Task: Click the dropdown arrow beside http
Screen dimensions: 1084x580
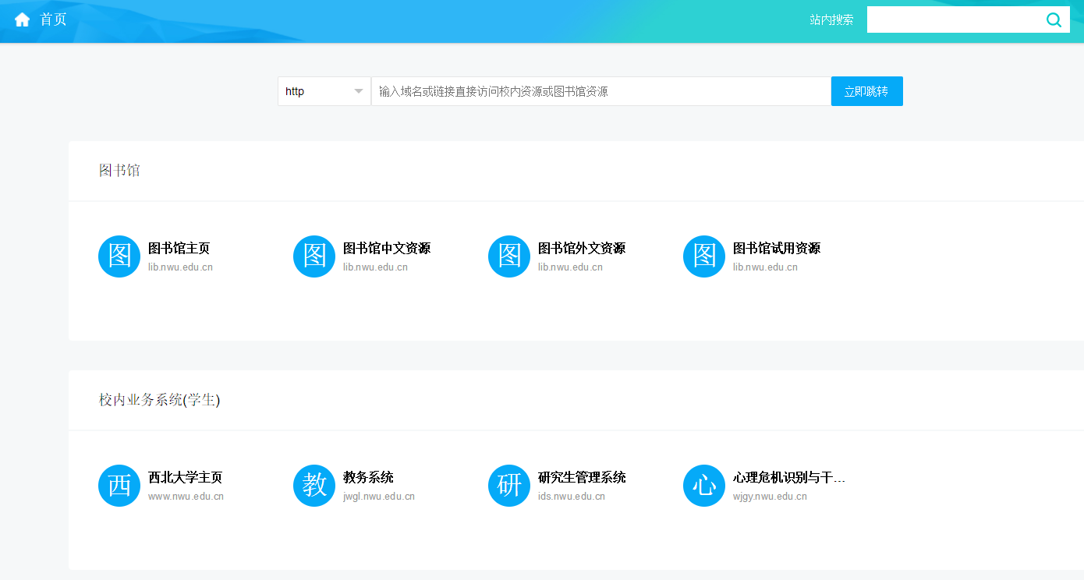Action: [359, 91]
